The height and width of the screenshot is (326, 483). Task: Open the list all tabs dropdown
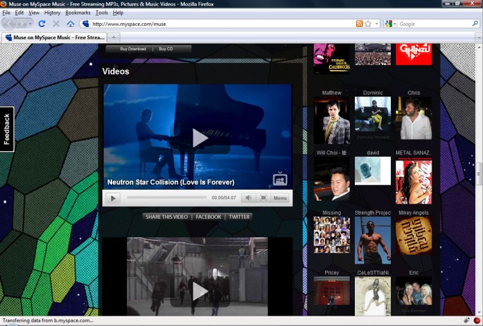[479, 37]
